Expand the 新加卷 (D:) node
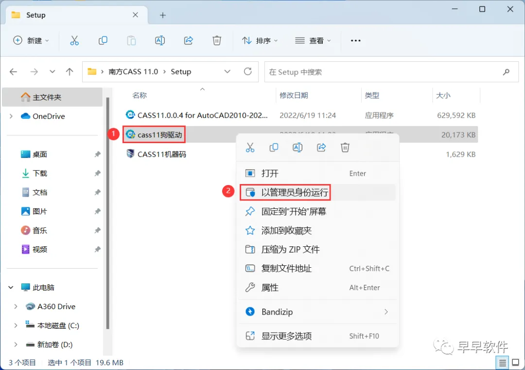 [16, 345]
